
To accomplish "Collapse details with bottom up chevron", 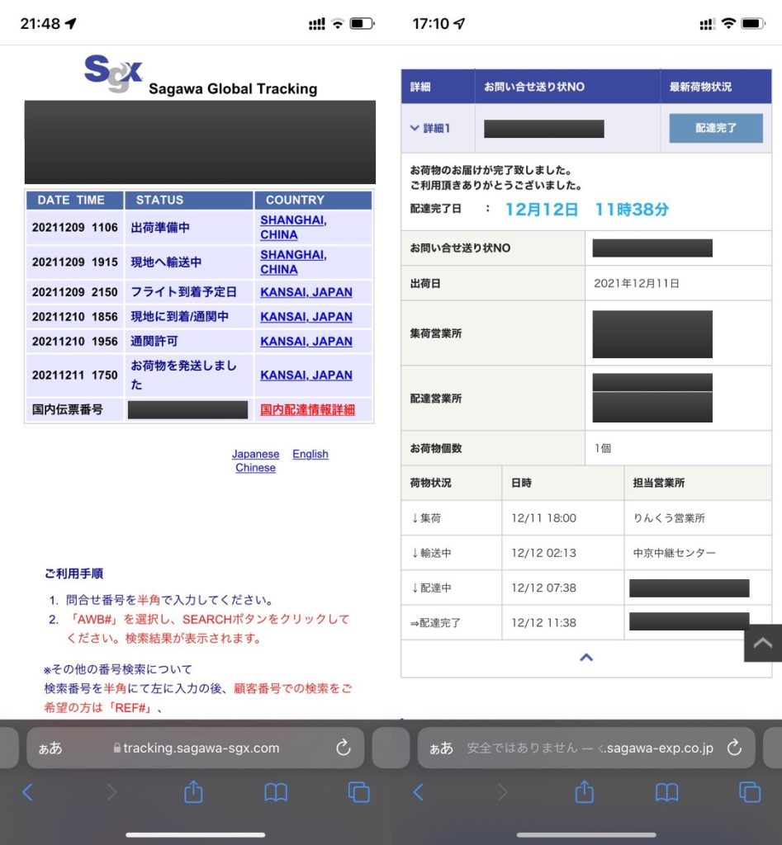I will click(x=586, y=658).
